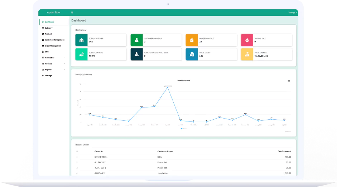The image size is (337, 187).
Task: Click the Customer Management people icon
Action: [43, 40]
